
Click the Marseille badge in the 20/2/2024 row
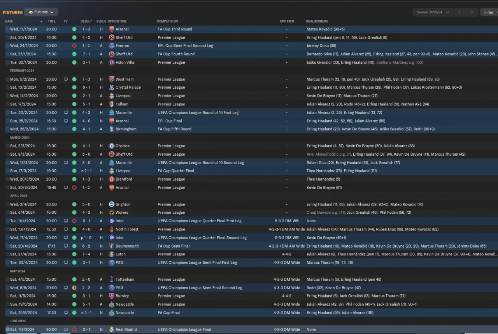(x=112, y=113)
